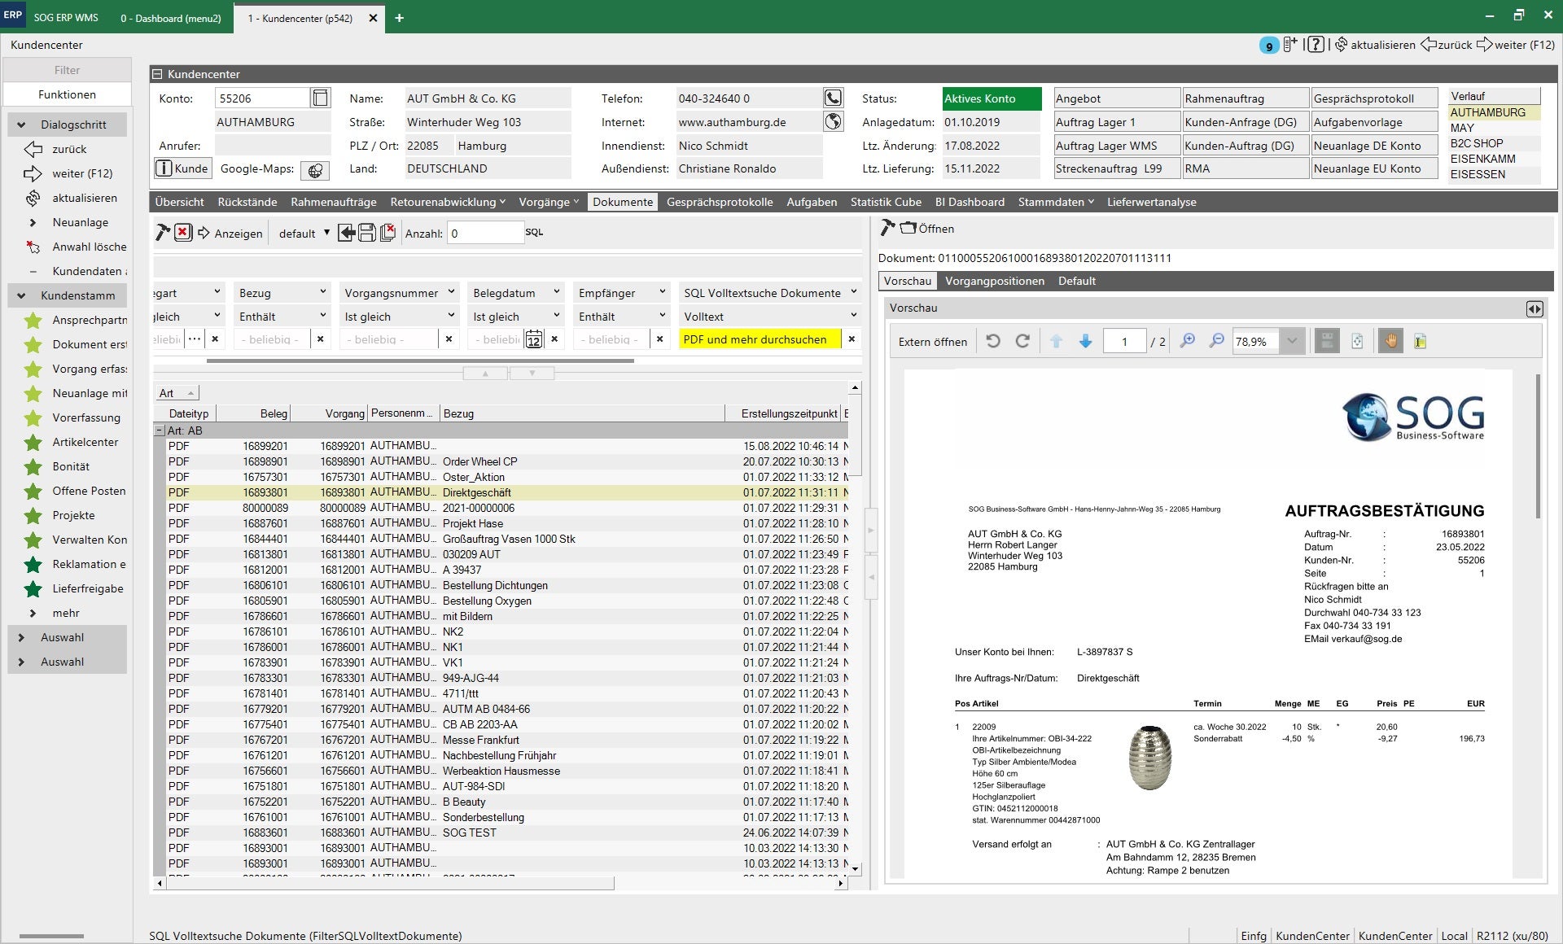Image resolution: width=1563 pixels, height=944 pixels.
Task: Open the 78,9% zoom level dropdown
Action: tap(1291, 341)
